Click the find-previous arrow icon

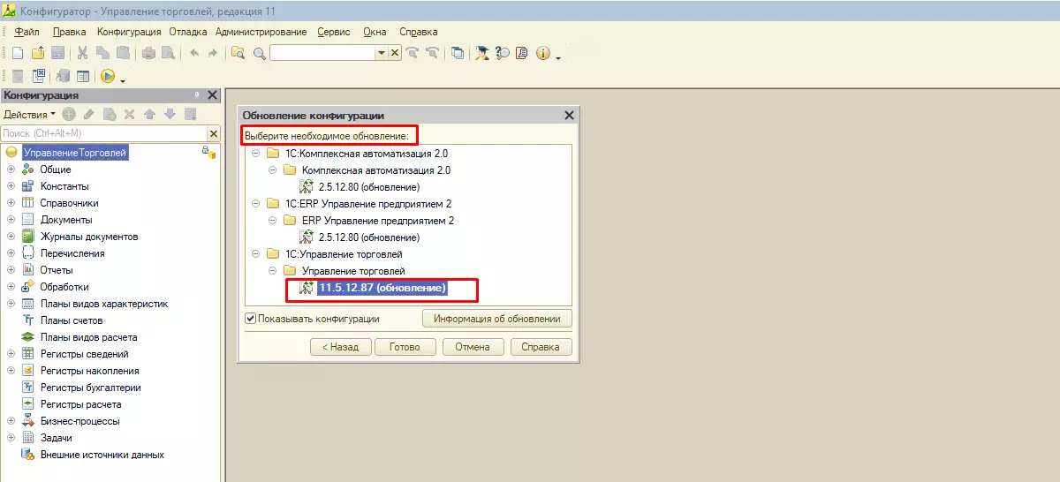tap(432, 53)
